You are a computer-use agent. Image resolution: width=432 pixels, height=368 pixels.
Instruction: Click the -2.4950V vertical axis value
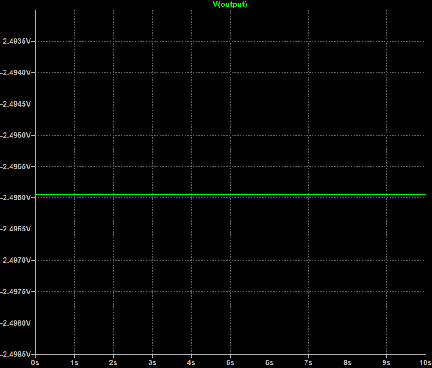(16, 135)
